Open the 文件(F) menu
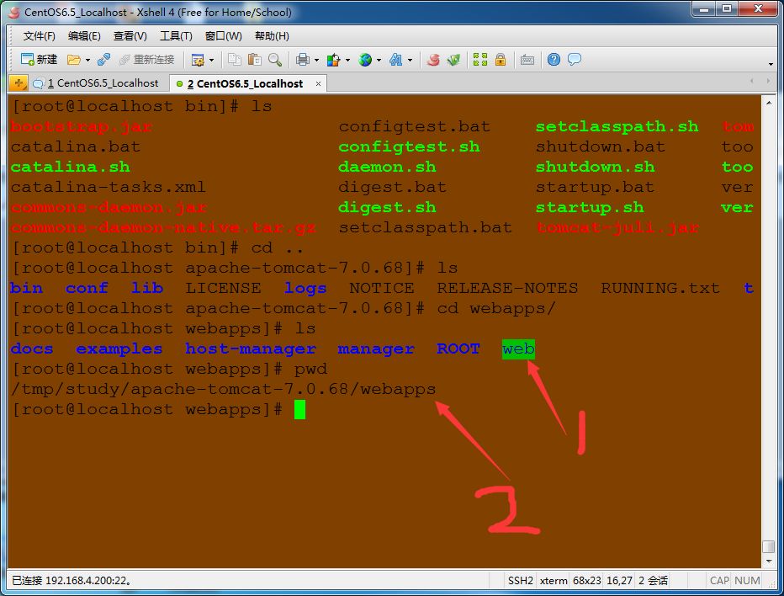The width and height of the screenshot is (784, 596). coord(39,36)
